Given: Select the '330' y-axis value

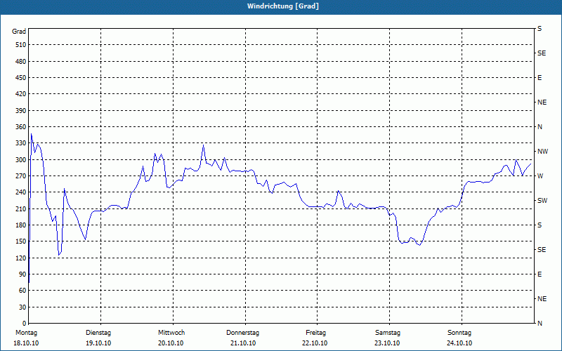Looking at the screenshot, I should point(21,143).
